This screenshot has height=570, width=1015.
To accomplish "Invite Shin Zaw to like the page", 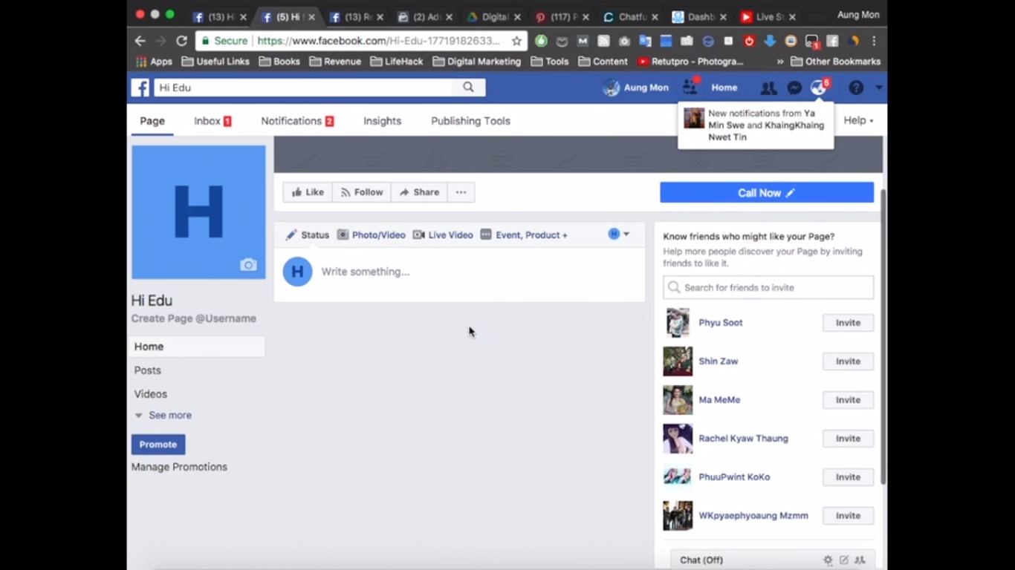I will point(848,361).
